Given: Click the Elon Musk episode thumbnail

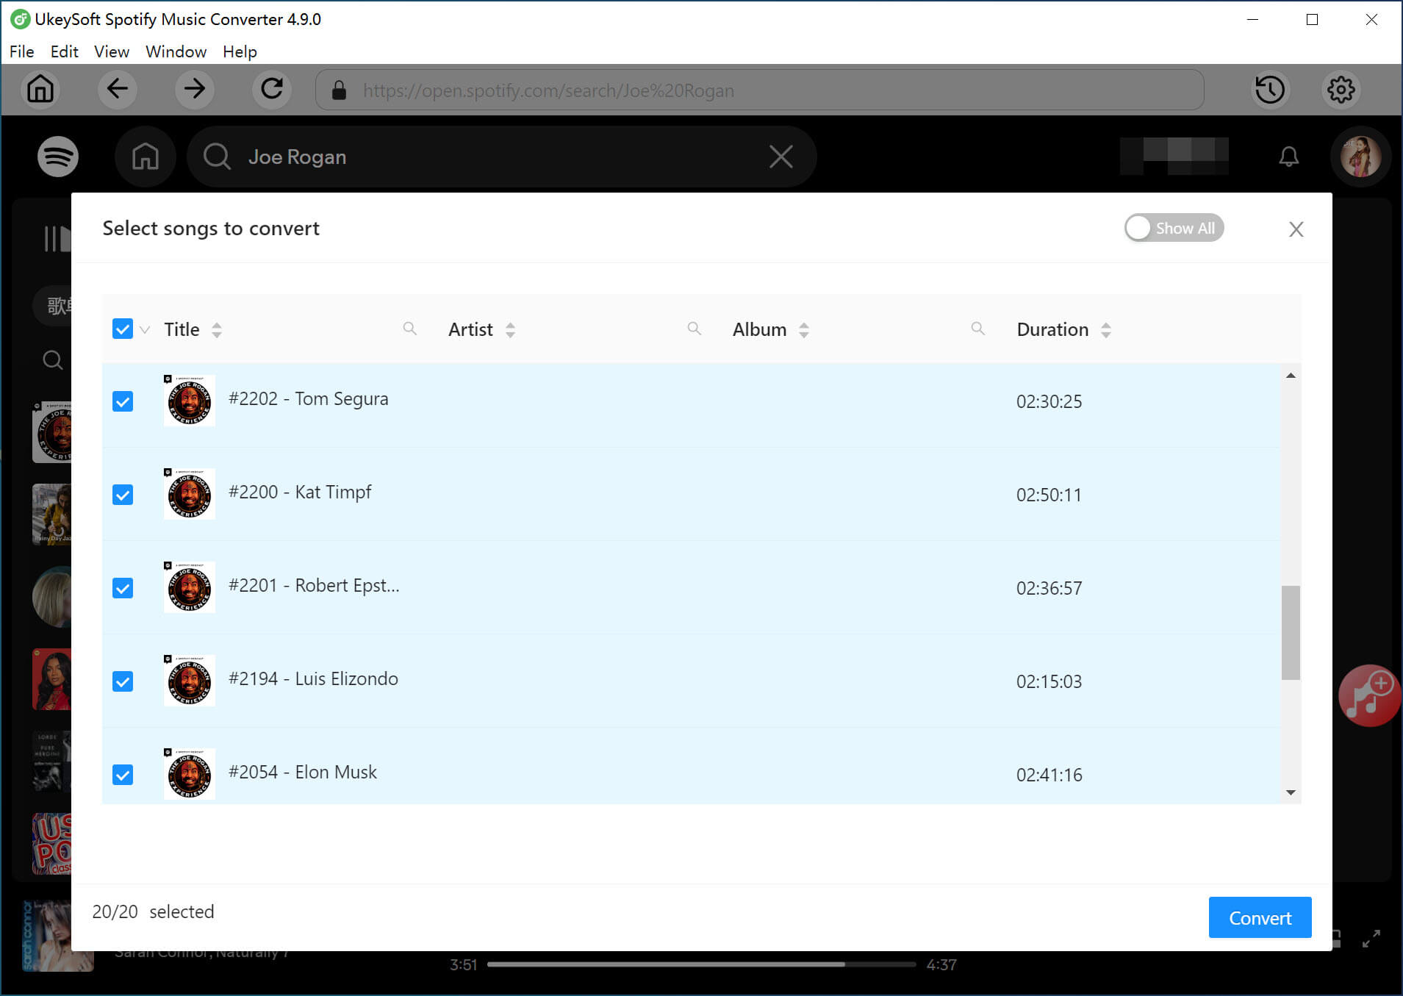Looking at the screenshot, I should coord(190,774).
